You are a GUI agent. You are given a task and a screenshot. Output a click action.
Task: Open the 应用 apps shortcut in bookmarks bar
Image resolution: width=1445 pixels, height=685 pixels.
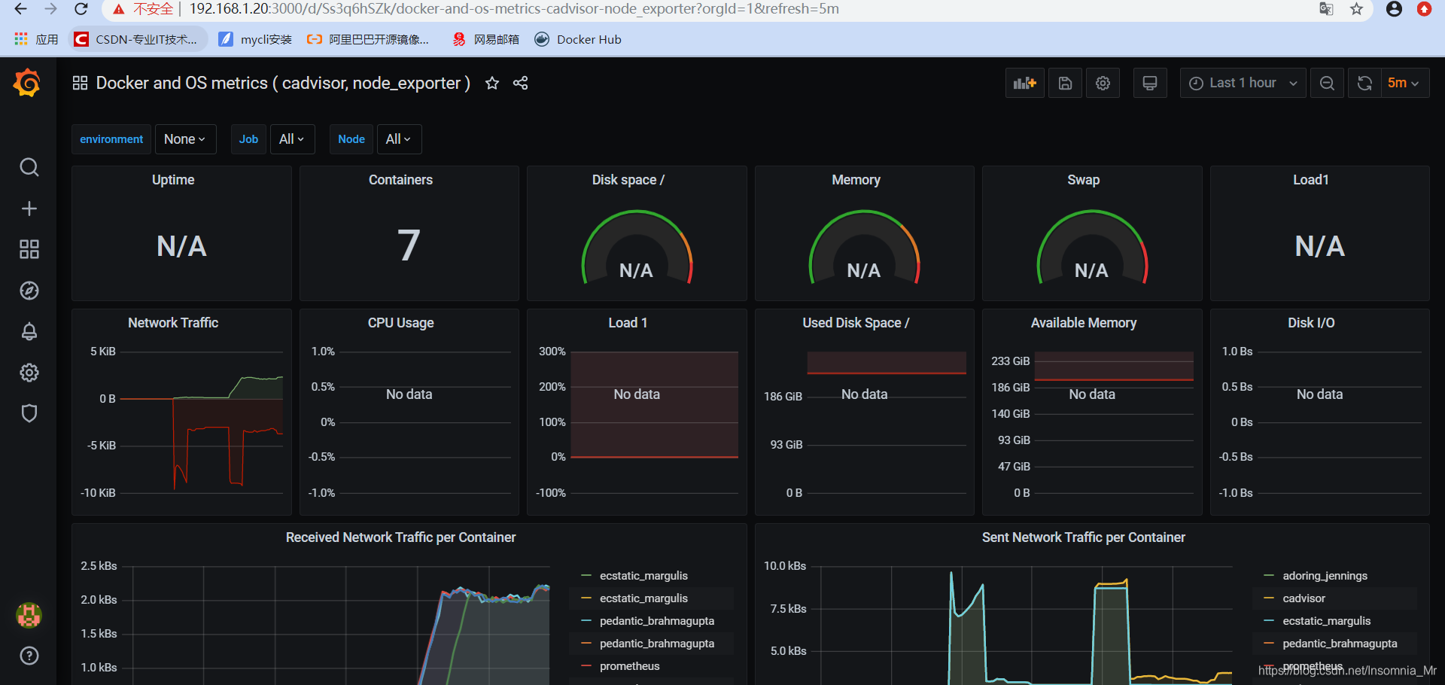(36, 39)
